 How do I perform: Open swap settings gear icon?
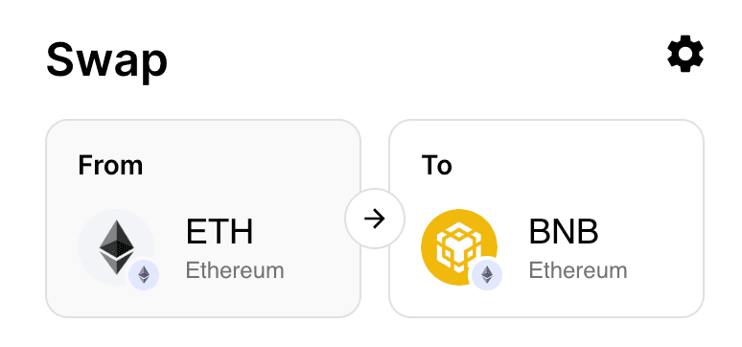coord(685,55)
